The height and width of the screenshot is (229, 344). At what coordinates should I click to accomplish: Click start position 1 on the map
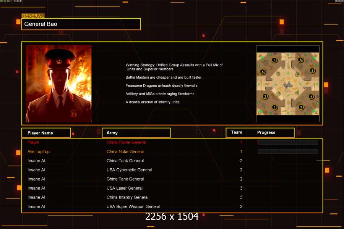(x=274, y=107)
